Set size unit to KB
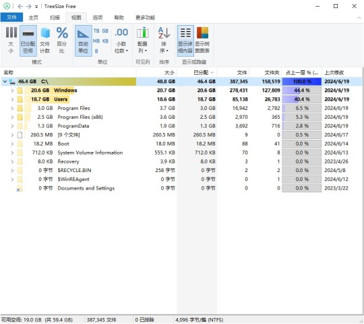The height and width of the screenshot is (324, 364). [105, 41]
